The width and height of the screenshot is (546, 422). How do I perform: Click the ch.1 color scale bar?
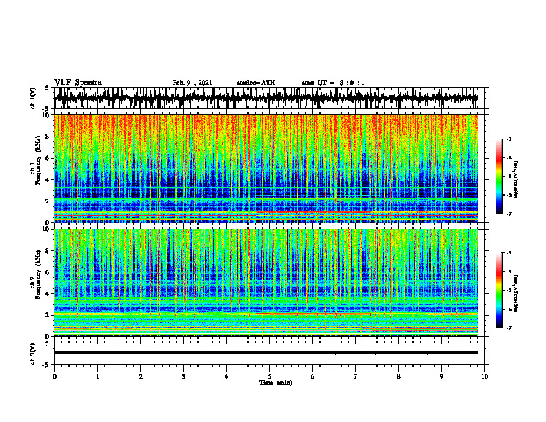click(x=499, y=177)
